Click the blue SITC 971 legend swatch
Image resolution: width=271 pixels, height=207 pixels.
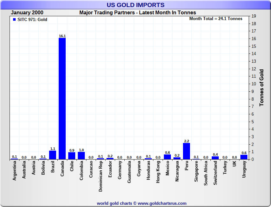[x=14, y=20]
